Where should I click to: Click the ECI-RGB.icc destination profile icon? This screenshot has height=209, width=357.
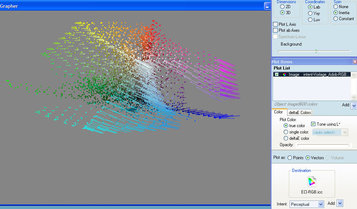pyautogui.click(x=312, y=182)
